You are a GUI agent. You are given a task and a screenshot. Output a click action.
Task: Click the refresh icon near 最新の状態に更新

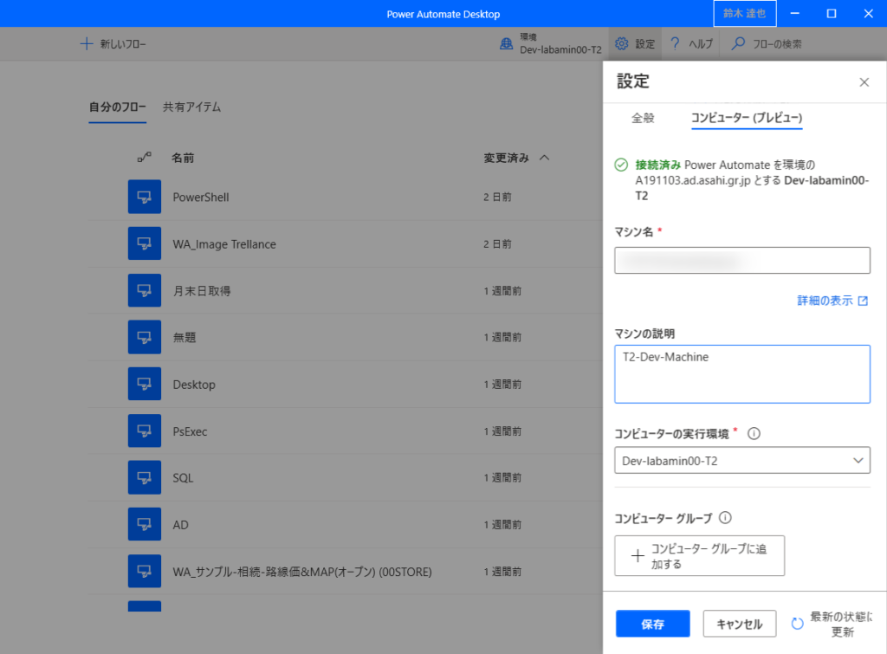pos(797,624)
